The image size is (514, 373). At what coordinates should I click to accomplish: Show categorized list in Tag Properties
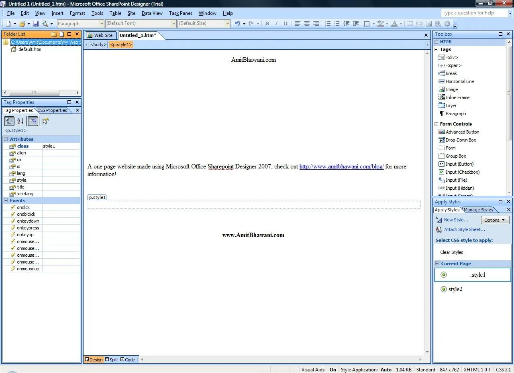[9, 121]
